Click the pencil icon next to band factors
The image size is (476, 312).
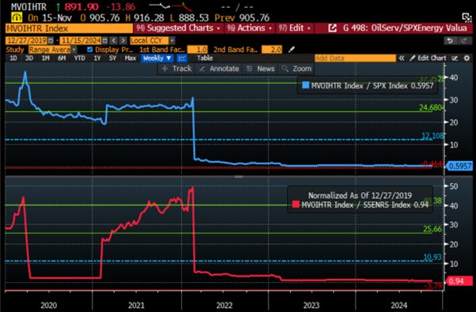click(292, 50)
